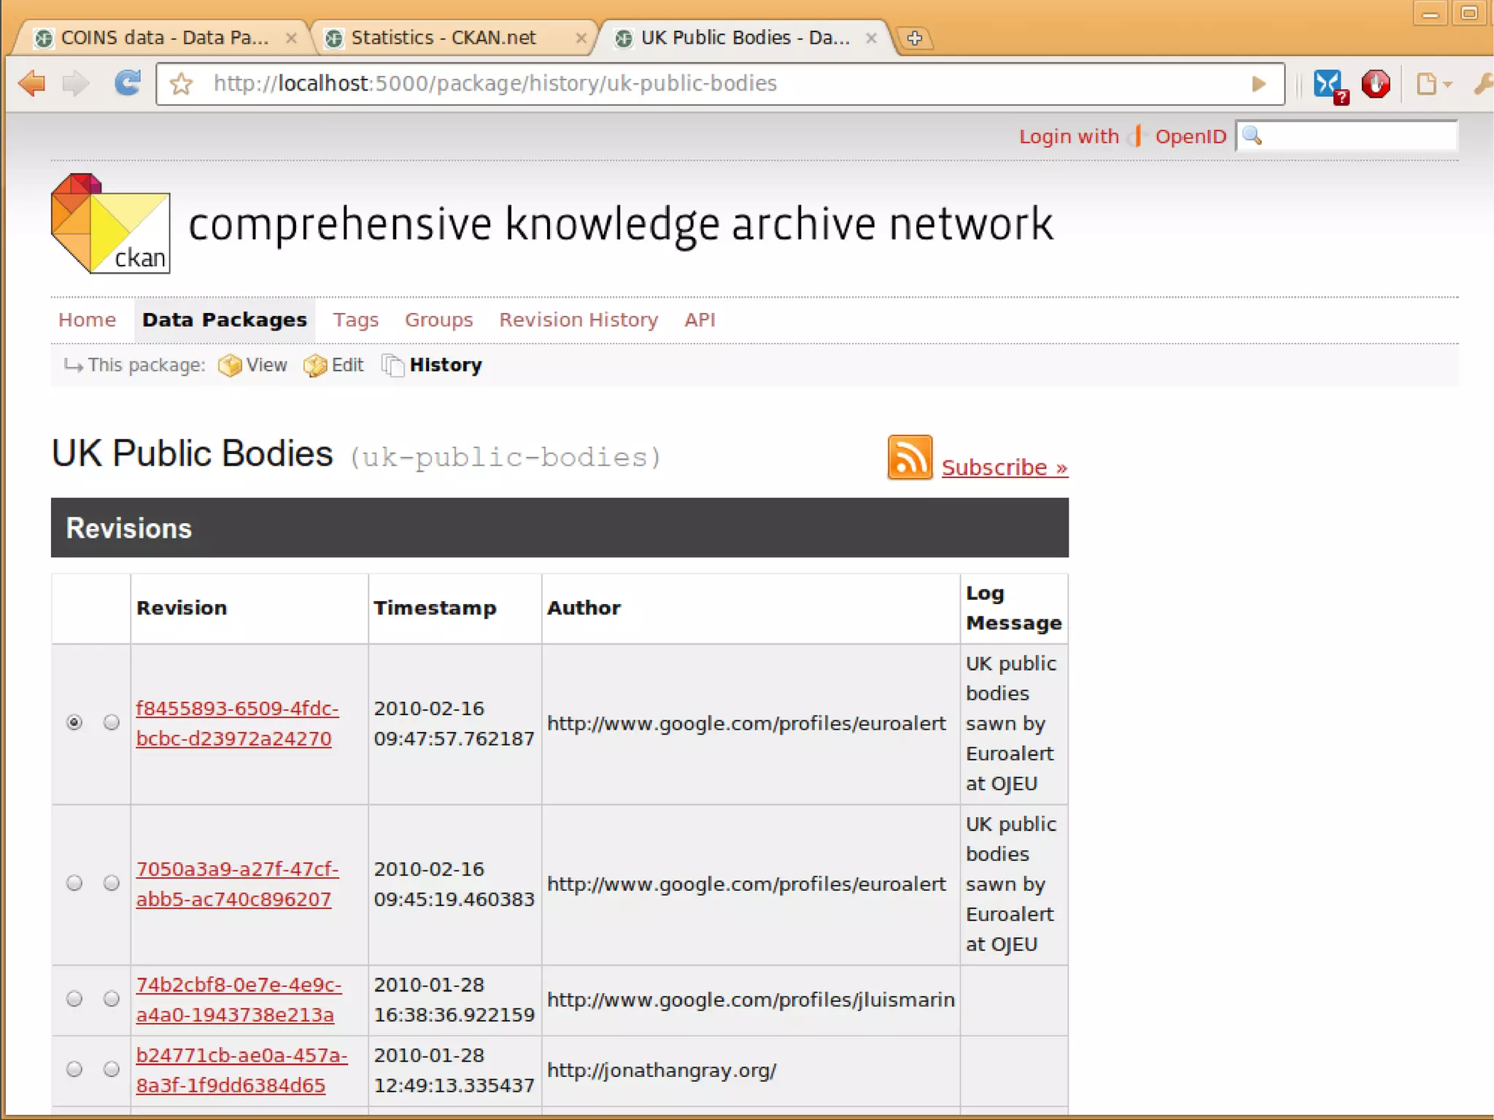Select first radio for revision b24771cb
Image resolution: width=1494 pixels, height=1120 pixels.
pyautogui.click(x=74, y=1069)
